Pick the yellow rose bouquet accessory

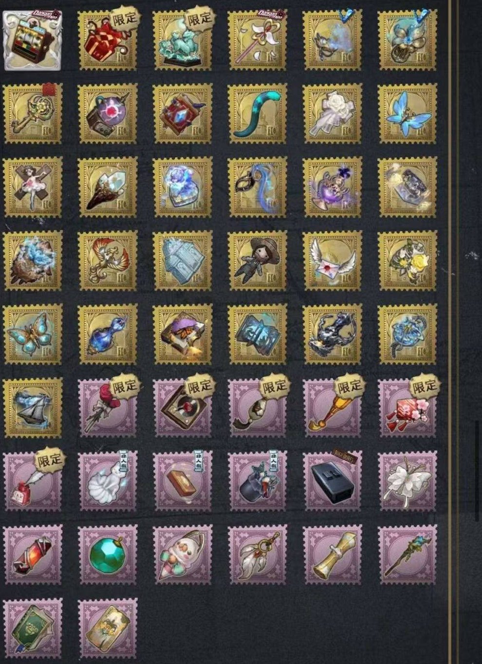pyautogui.click(x=408, y=260)
